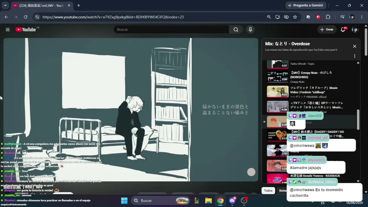Viewport: 368px width, 207px height.
Task: Open a new browser tab
Action: tap(79, 5)
